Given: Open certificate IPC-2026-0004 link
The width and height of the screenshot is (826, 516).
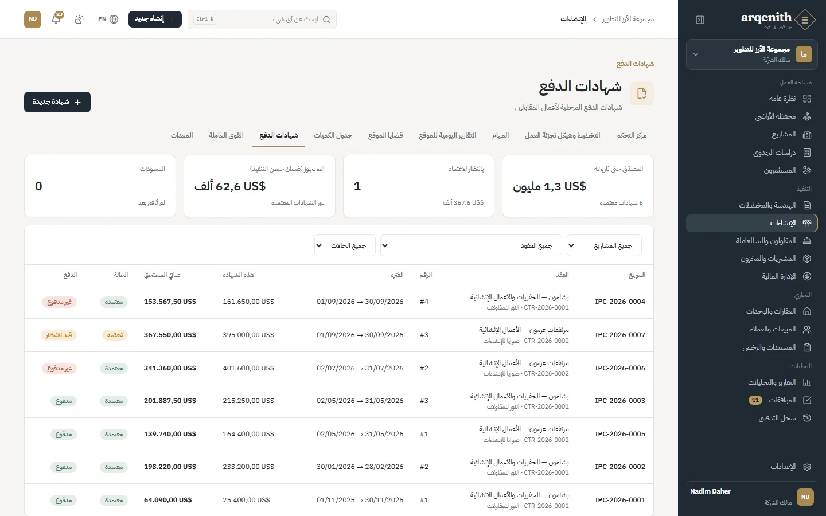Looking at the screenshot, I should 620,302.
